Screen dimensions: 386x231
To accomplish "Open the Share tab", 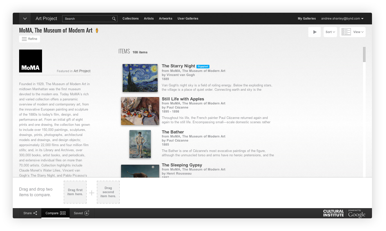I will [x=30, y=213].
